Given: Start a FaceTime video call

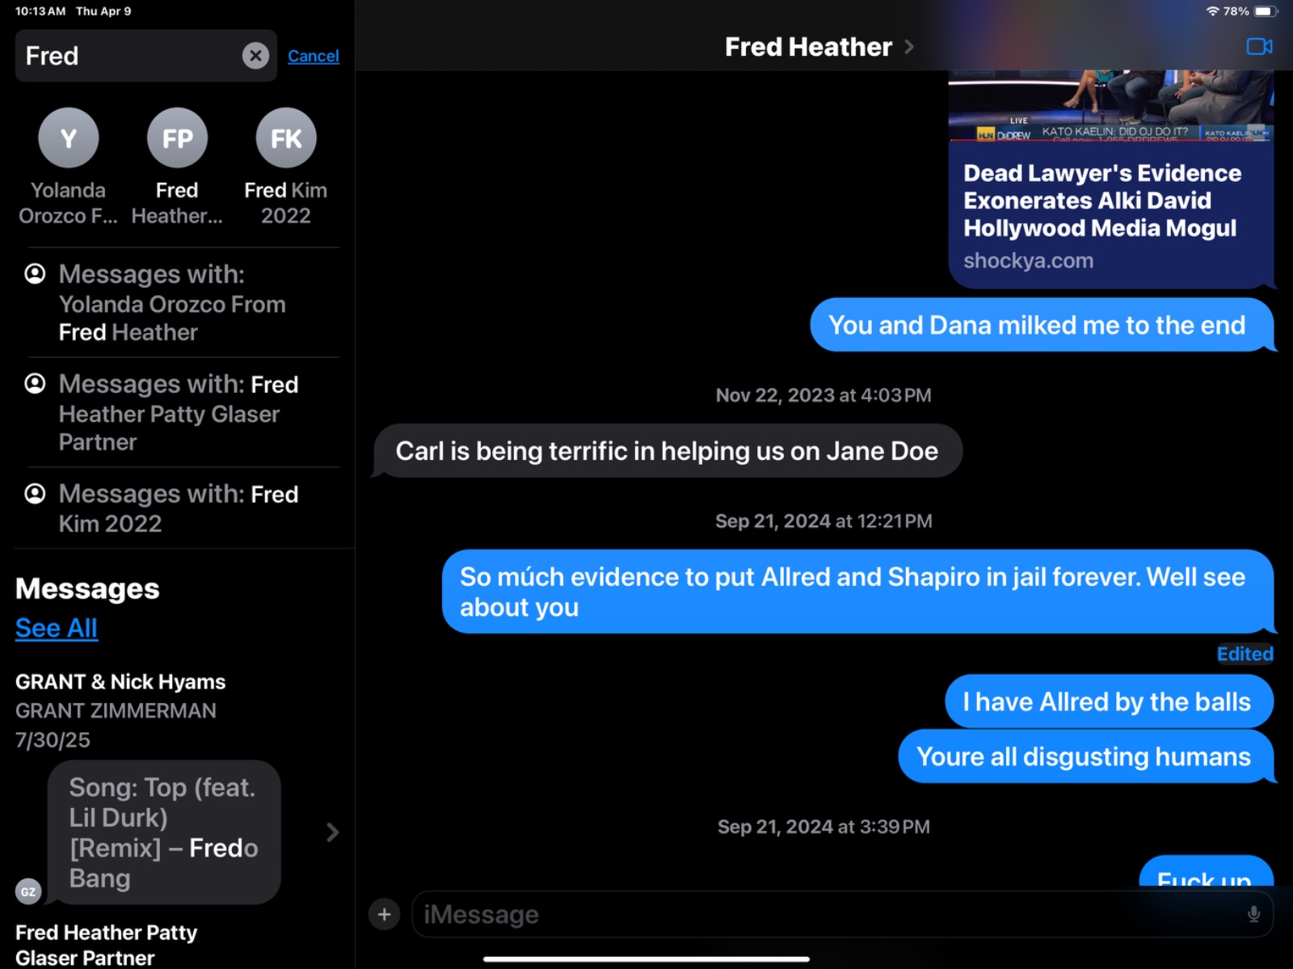Looking at the screenshot, I should (1259, 47).
